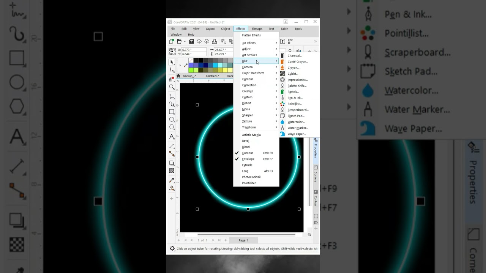Select the Page 1 tab
This screenshot has width=486, height=273.
tap(243, 240)
